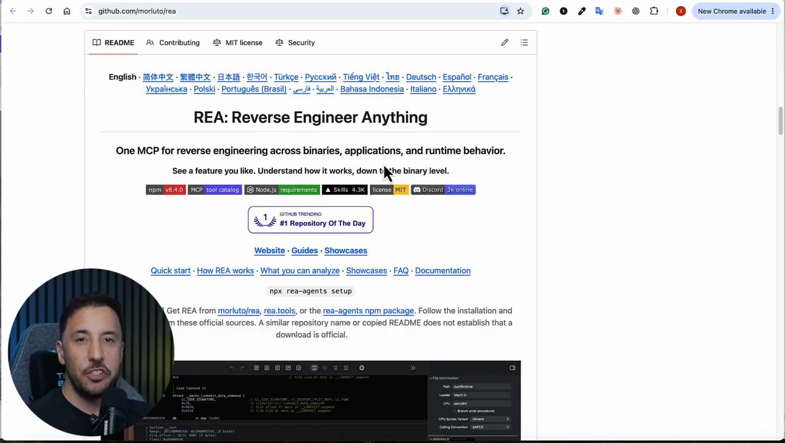Reload the GitHub page
Viewport: 785px width, 443px height.
[x=49, y=11]
